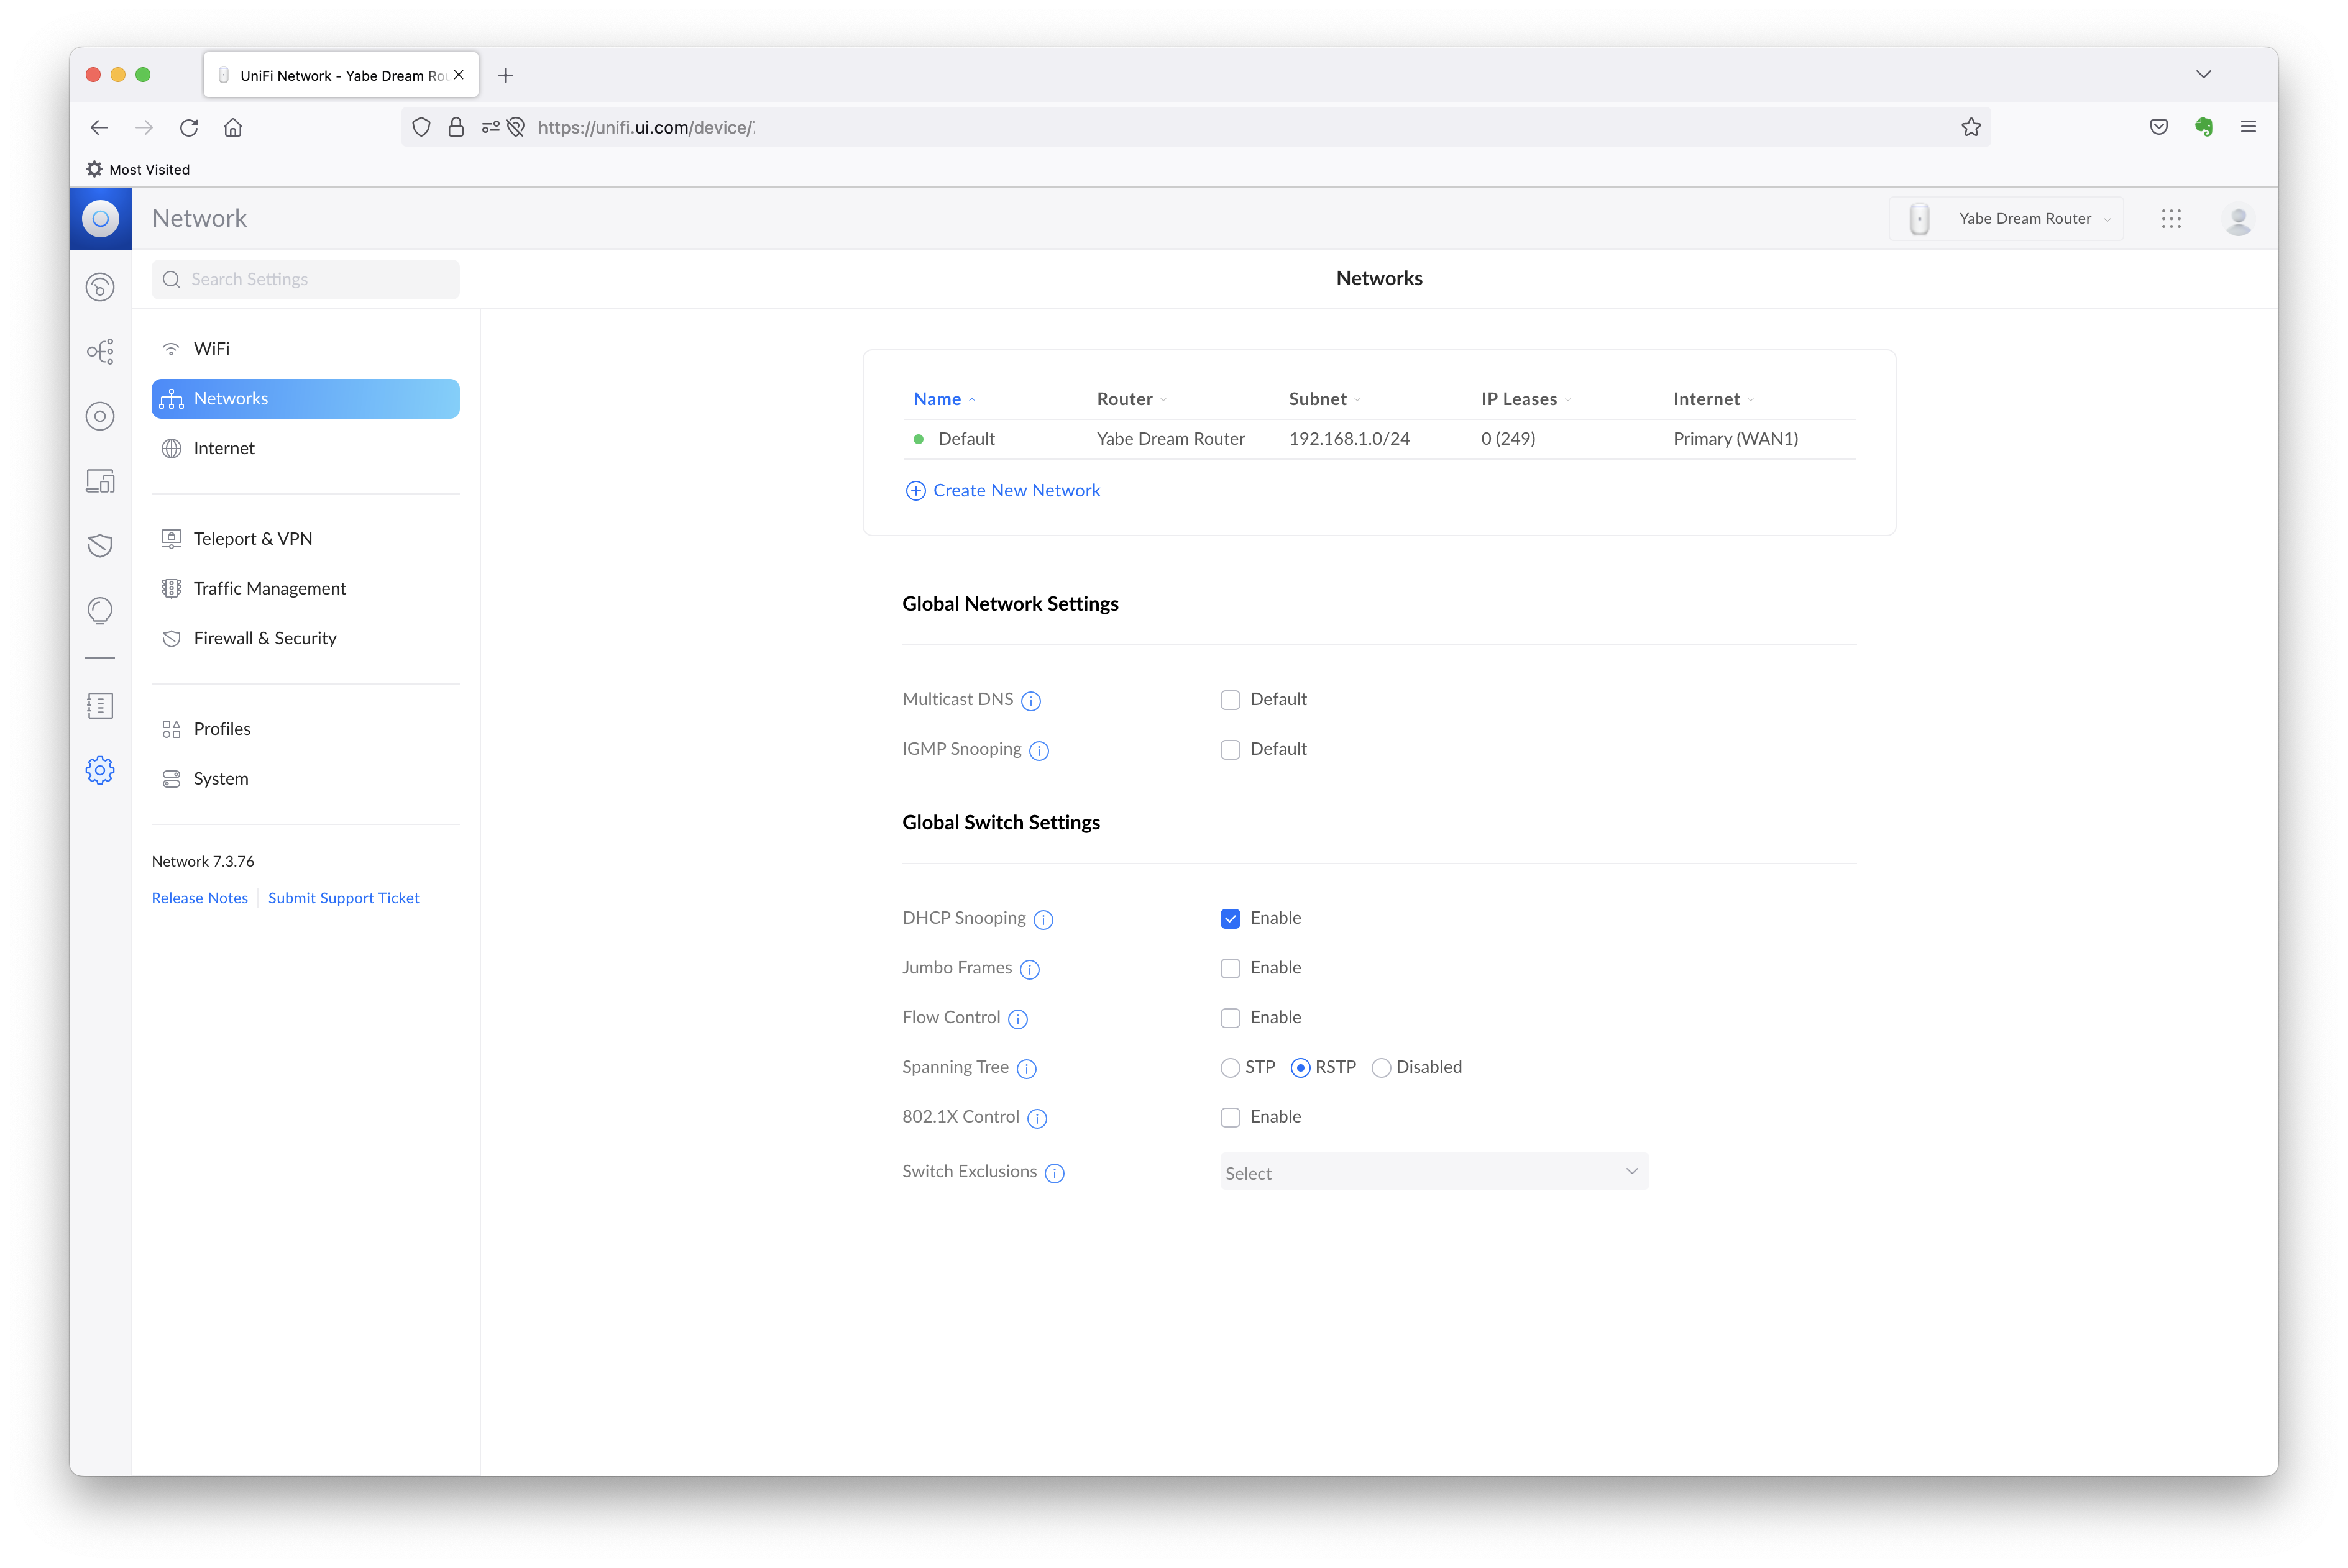Show info tooltip for 802.1X Control
The image size is (2348, 1568).
1037,1119
